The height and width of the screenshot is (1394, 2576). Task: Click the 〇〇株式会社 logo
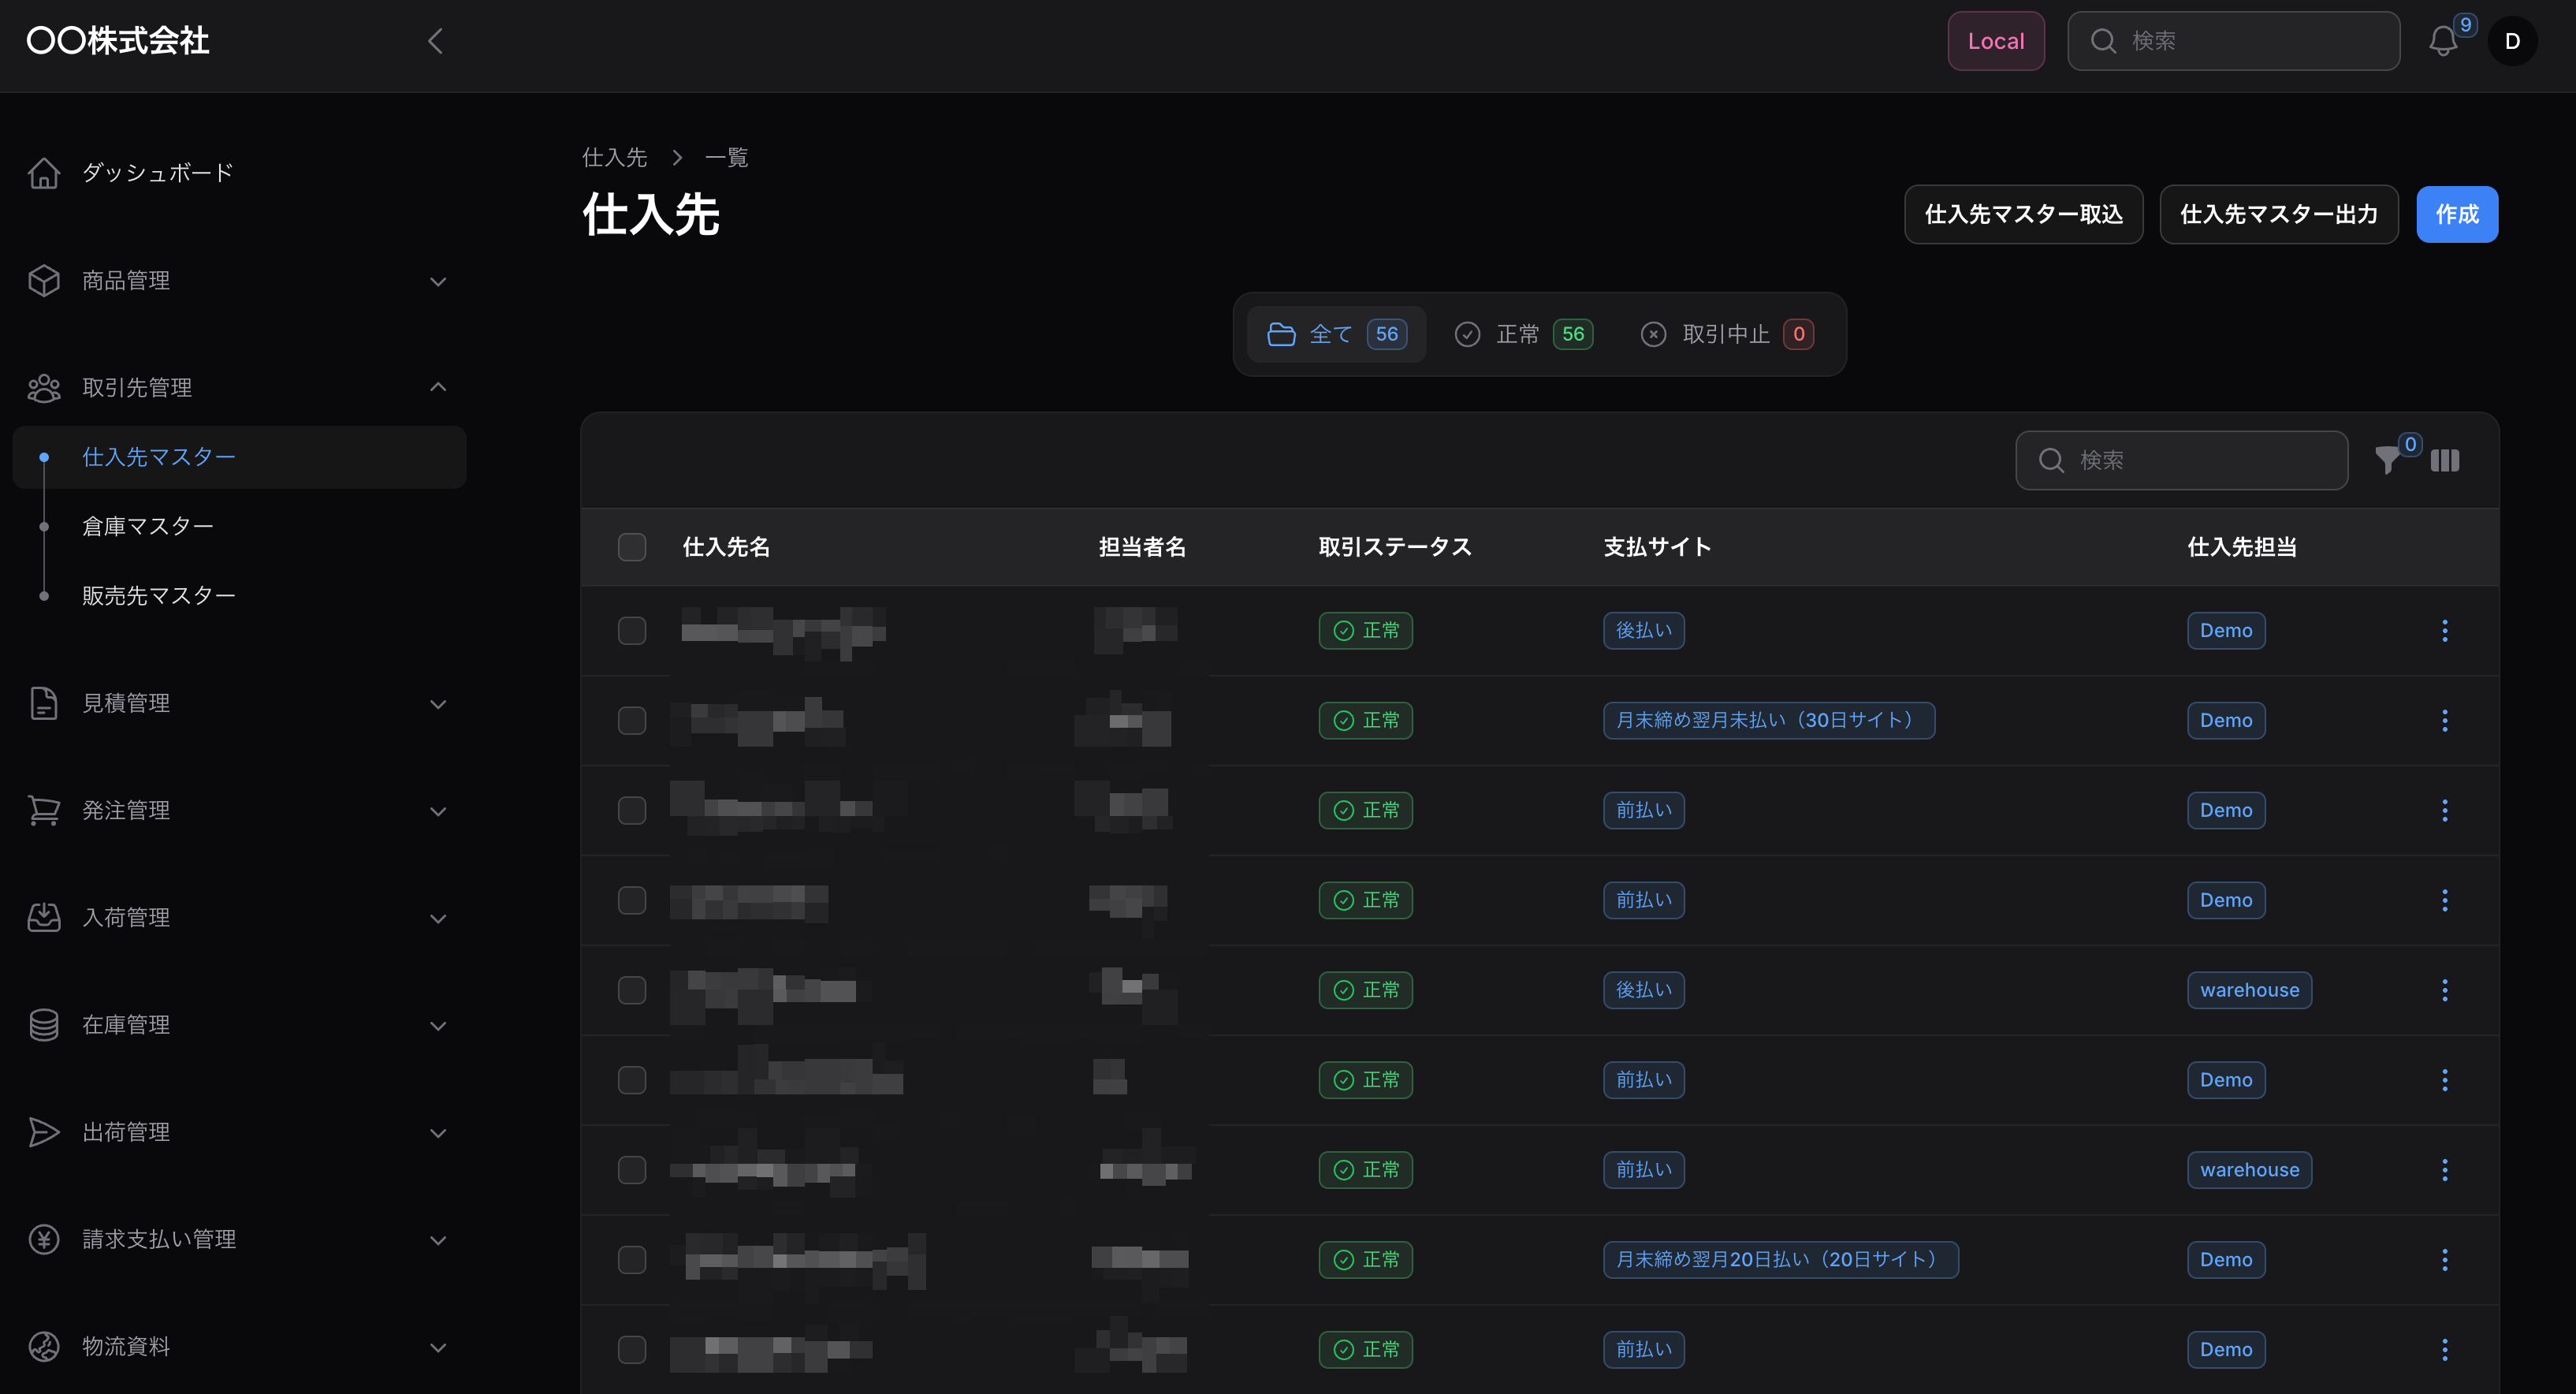click(x=118, y=41)
